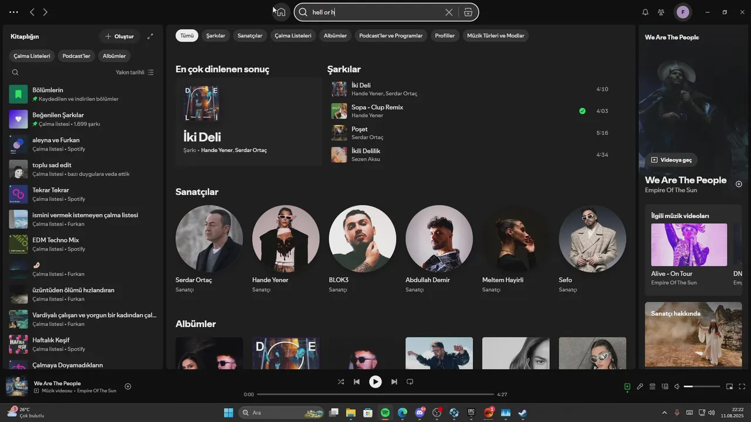Adjust the Spotify volume slider
The width and height of the screenshot is (751, 422).
(x=702, y=386)
